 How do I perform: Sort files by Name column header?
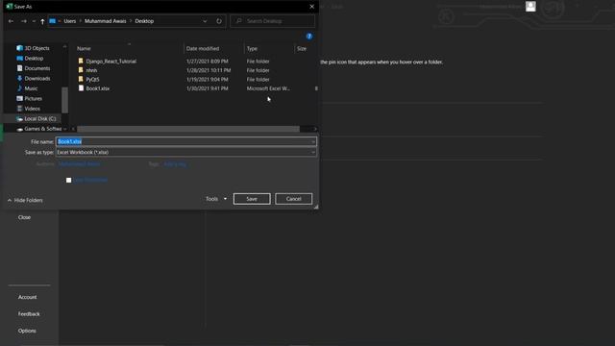[84, 49]
